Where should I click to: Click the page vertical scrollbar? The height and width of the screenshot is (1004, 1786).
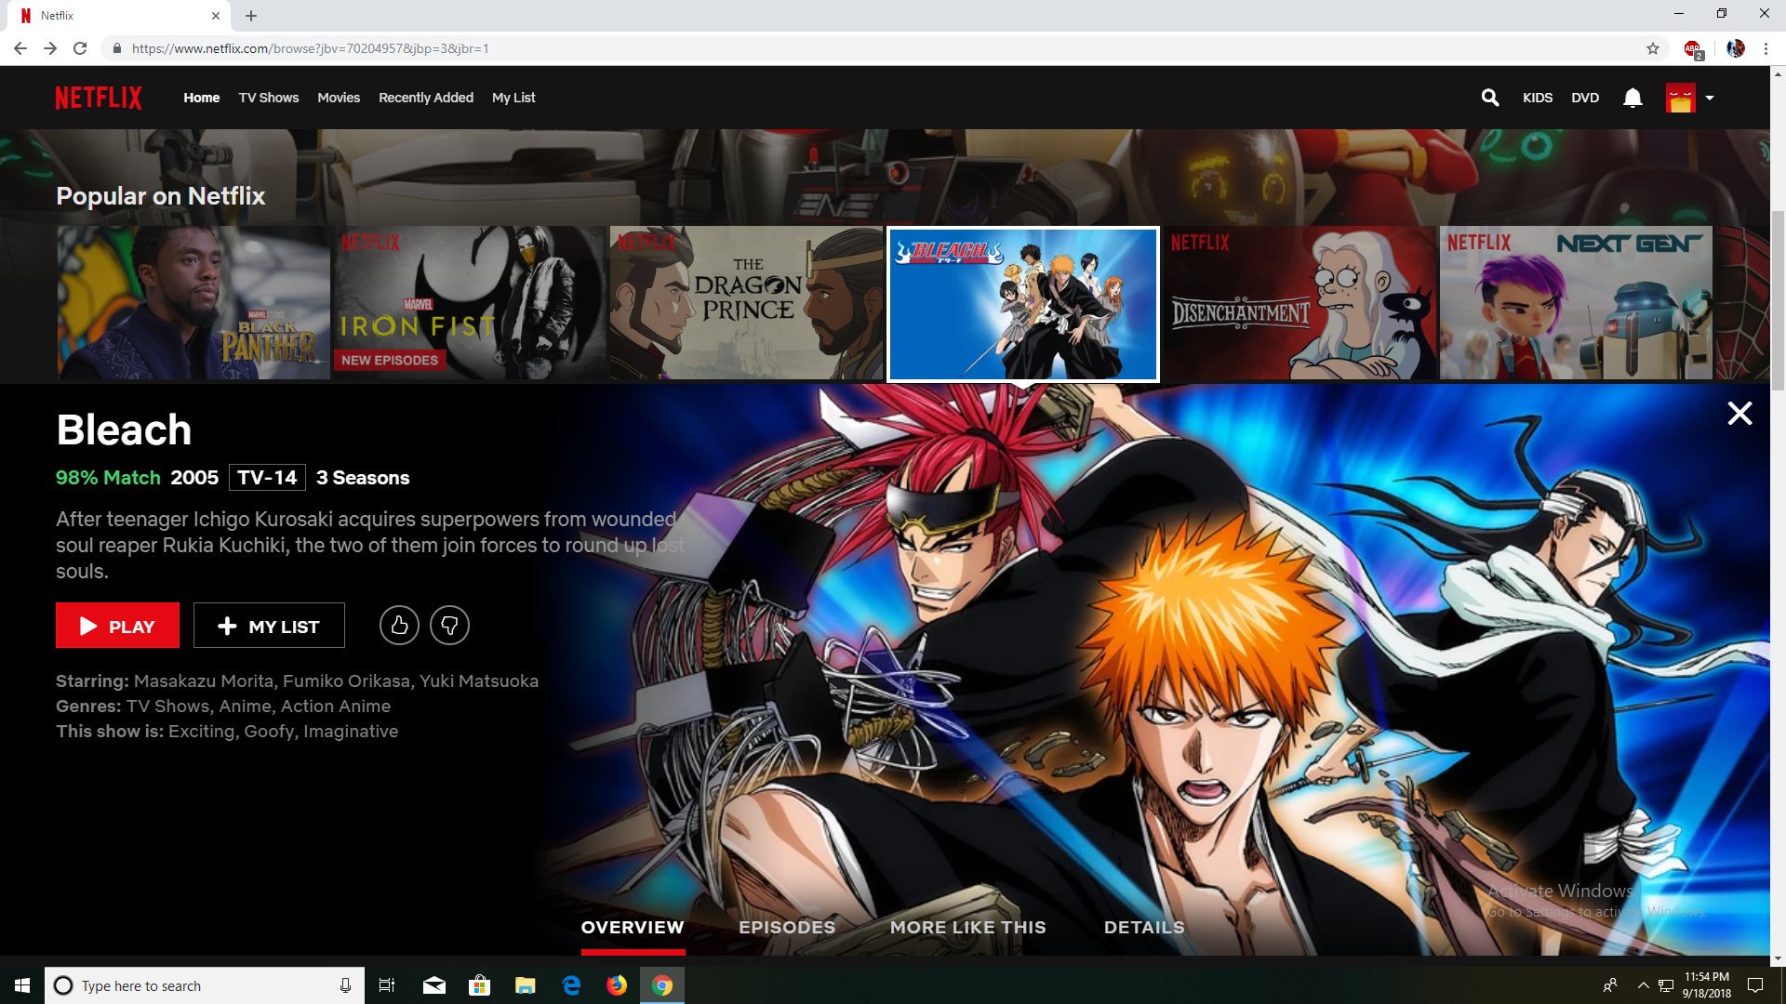coord(1778,302)
